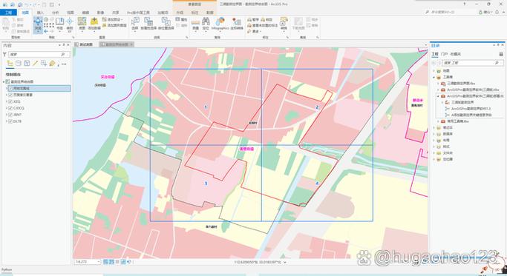The width and height of the screenshot is (507, 276).
Task: Toggle visibility checkbox of XZQ layer
Action: coord(10,101)
